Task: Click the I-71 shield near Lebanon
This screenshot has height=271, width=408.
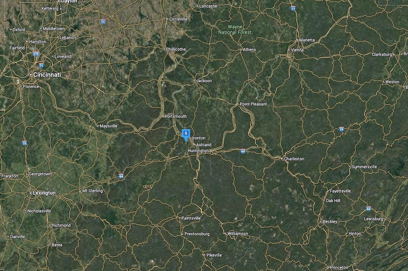Action: 103,22
